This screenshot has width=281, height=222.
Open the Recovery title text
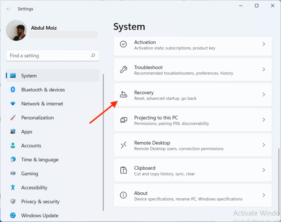pos(144,93)
